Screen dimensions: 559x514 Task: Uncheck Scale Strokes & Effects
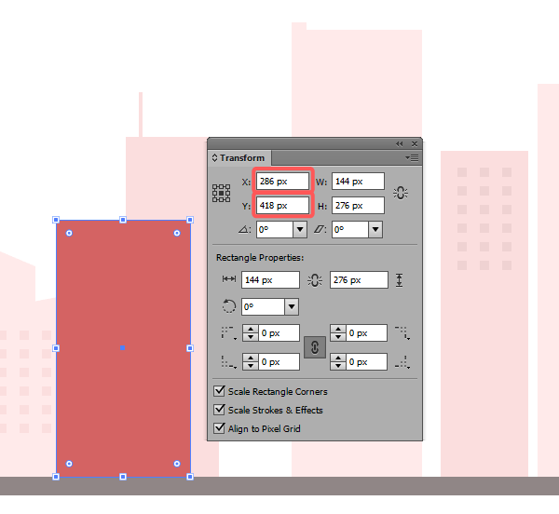tap(219, 410)
